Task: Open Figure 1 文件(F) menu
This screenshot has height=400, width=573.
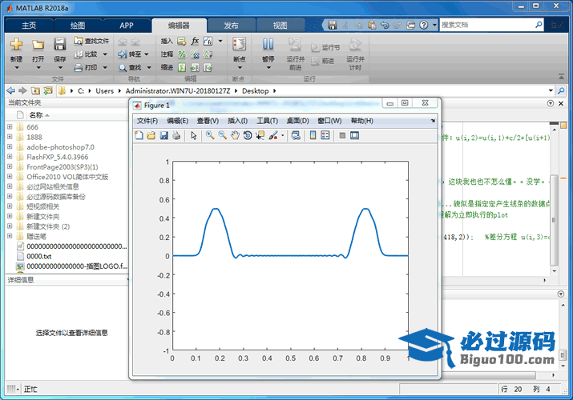Action: tap(147, 121)
